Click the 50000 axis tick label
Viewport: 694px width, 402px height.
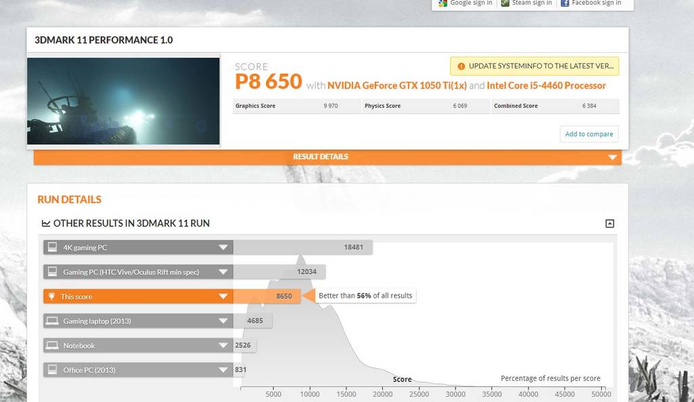point(601,394)
